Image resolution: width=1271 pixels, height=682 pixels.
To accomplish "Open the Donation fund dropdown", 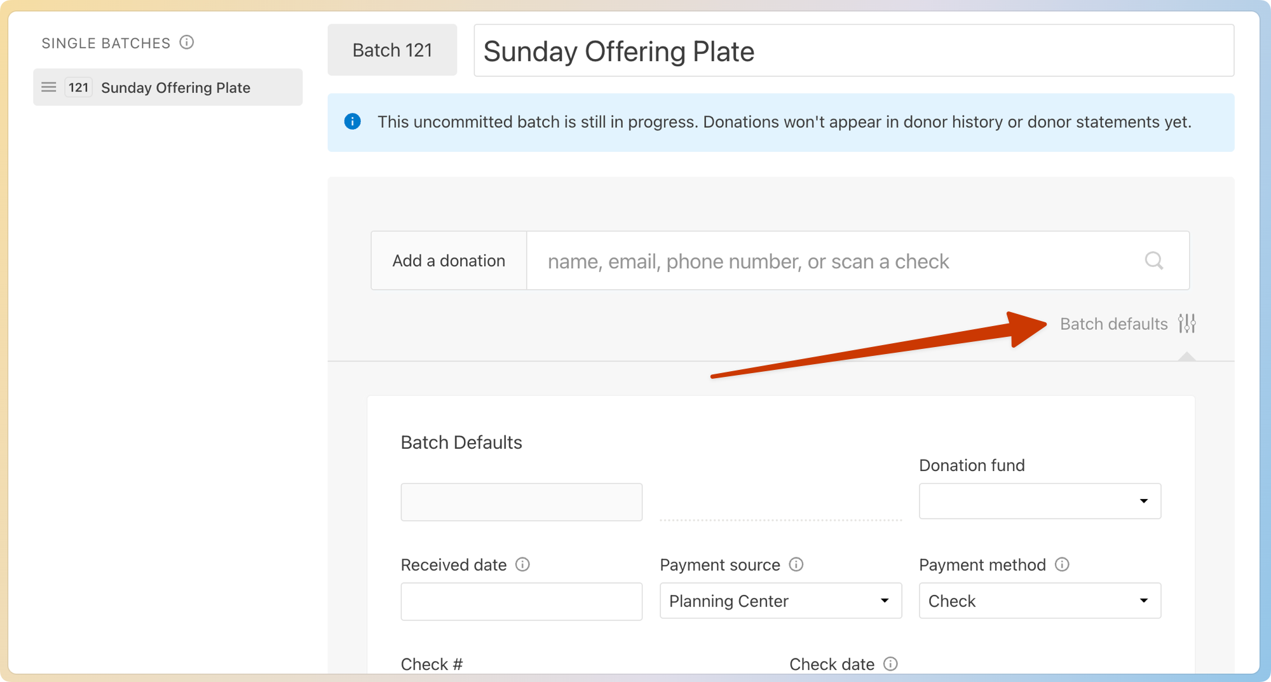I will pos(1040,501).
